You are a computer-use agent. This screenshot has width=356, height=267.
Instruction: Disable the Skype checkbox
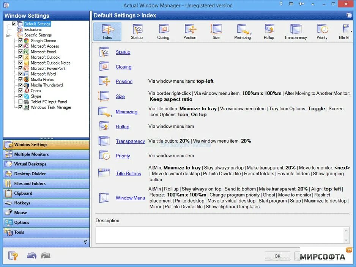point(20,96)
